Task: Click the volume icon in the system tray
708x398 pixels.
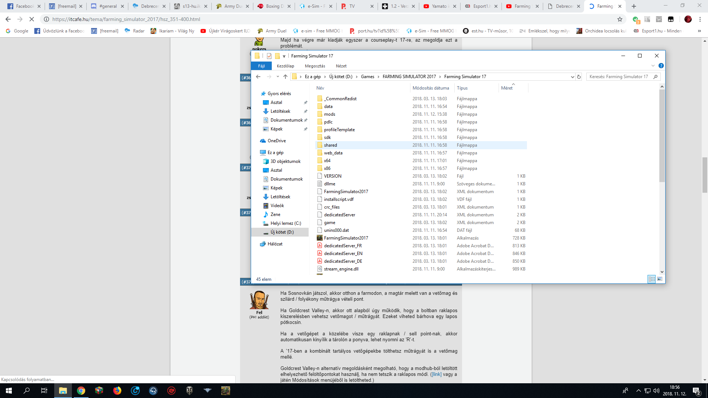Action: click(x=656, y=391)
